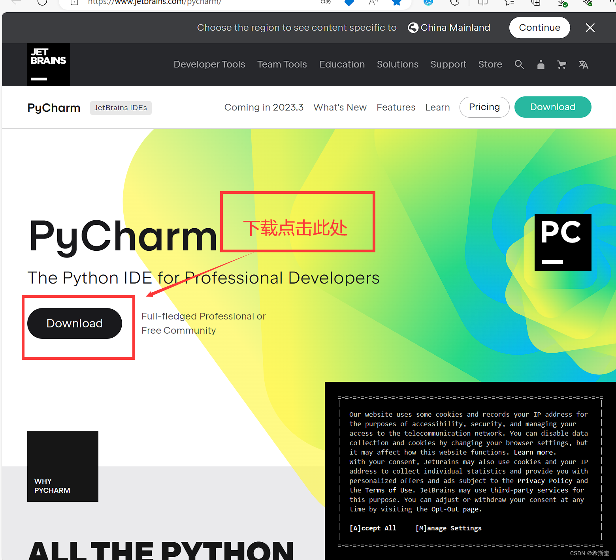This screenshot has height=560, width=616.
Task: Bookmark the page with the star icon
Action: point(397,2)
